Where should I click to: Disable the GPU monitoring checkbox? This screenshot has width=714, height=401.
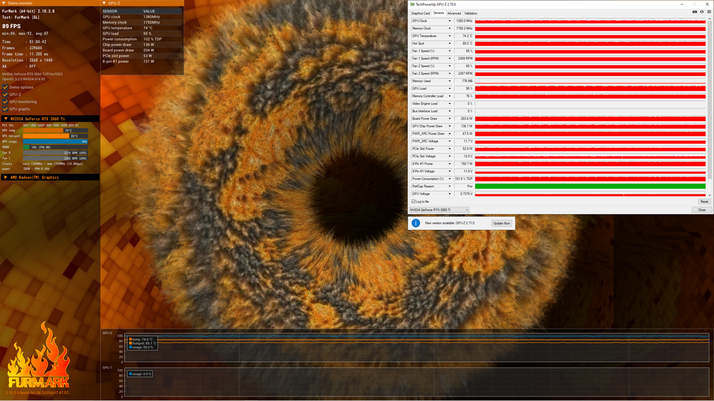pyautogui.click(x=5, y=102)
